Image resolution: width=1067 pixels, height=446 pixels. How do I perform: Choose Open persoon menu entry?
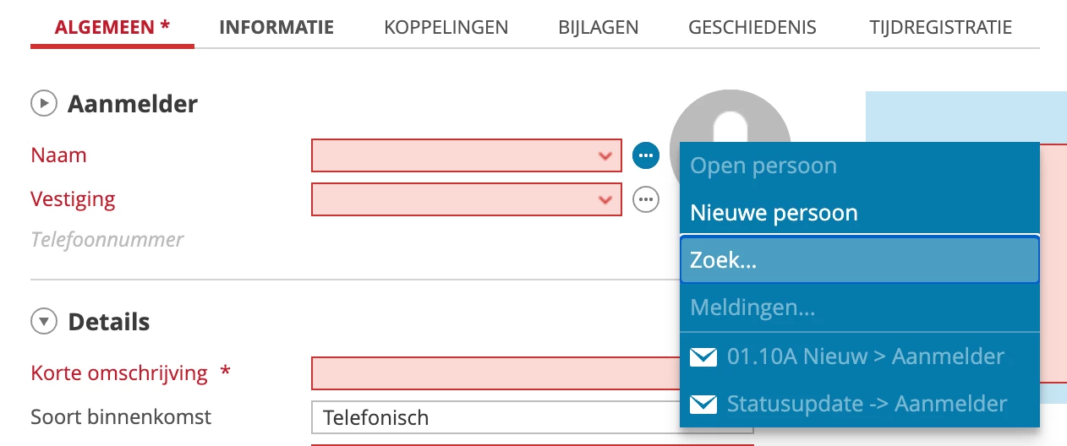(763, 166)
